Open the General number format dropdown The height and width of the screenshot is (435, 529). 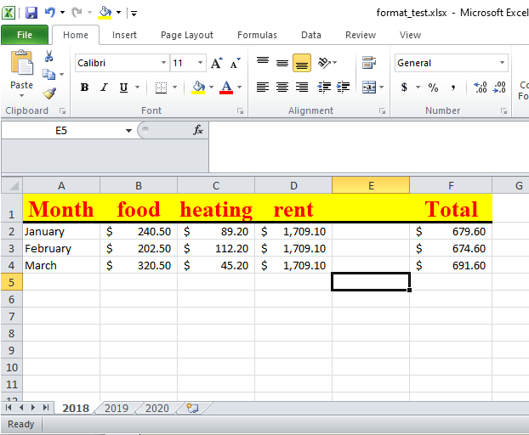click(502, 63)
